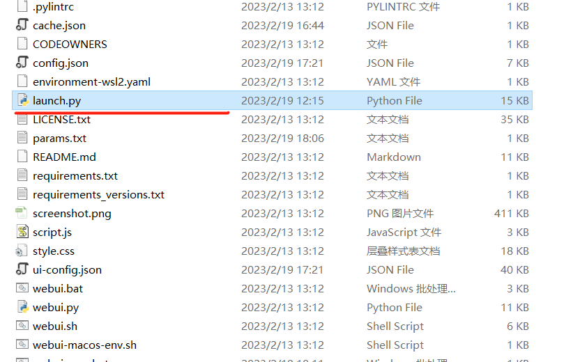Click the launch.py Python file icon
This screenshot has height=362, width=573.
click(22, 100)
